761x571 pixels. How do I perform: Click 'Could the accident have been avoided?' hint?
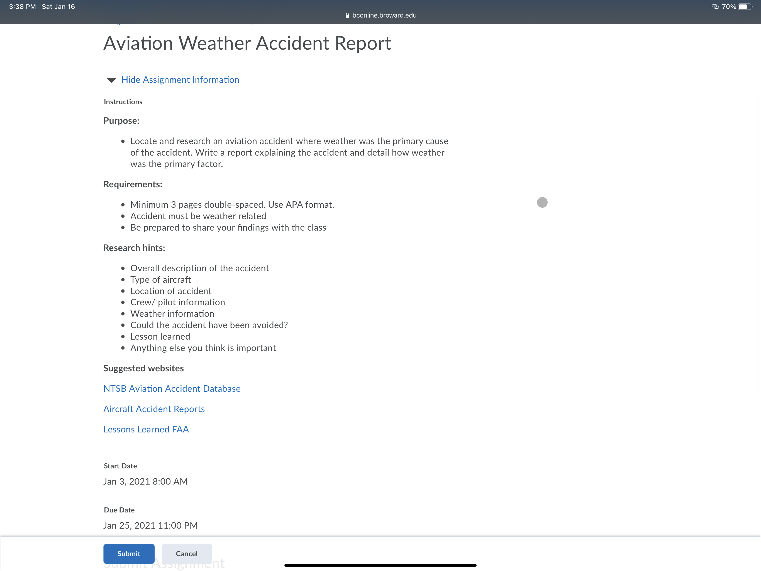(209, 325)
